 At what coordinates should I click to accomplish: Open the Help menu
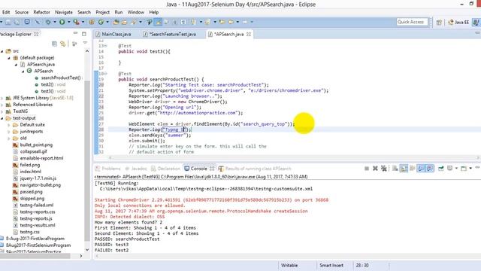(x=153, y=12)
